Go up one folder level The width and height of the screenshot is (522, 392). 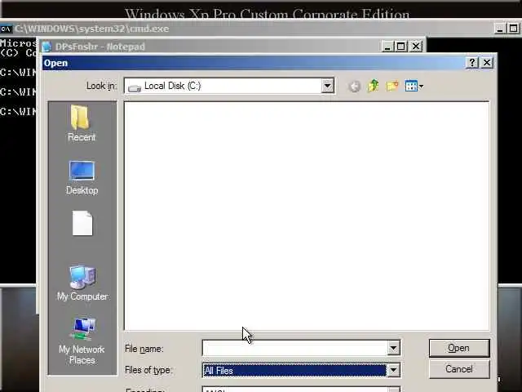[x=374, y=86]
